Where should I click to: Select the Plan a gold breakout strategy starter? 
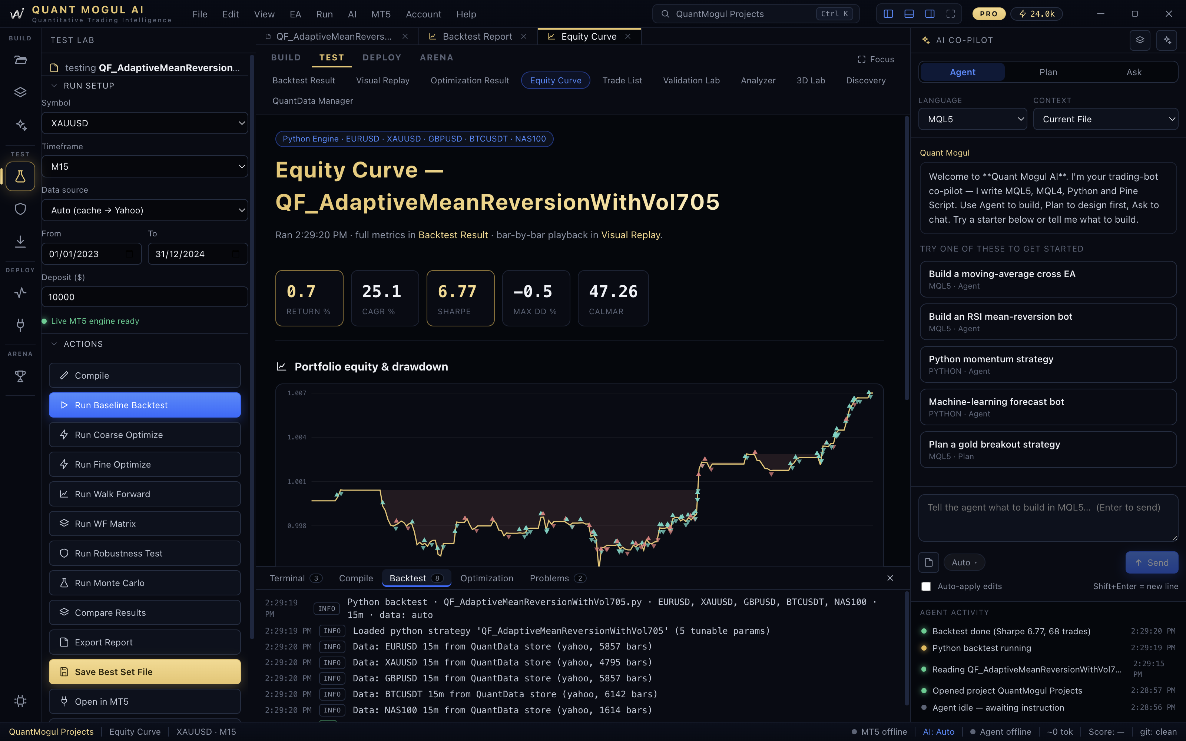point(1048,450)
